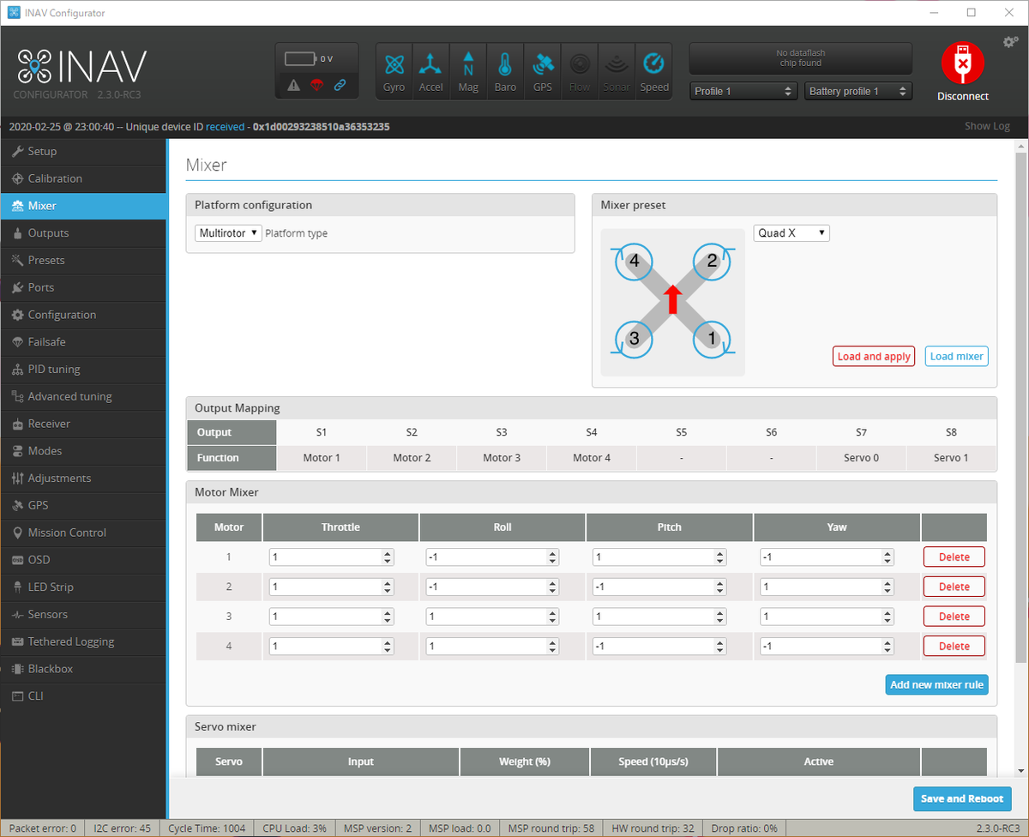This screenshot has width=1029, height=837.
Task: Click the Mag compass sensor icon
Action: [x=468, y=71]
